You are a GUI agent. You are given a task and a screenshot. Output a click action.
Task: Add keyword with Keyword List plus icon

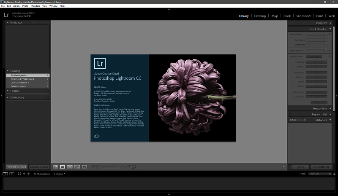(x=290, y=114)
